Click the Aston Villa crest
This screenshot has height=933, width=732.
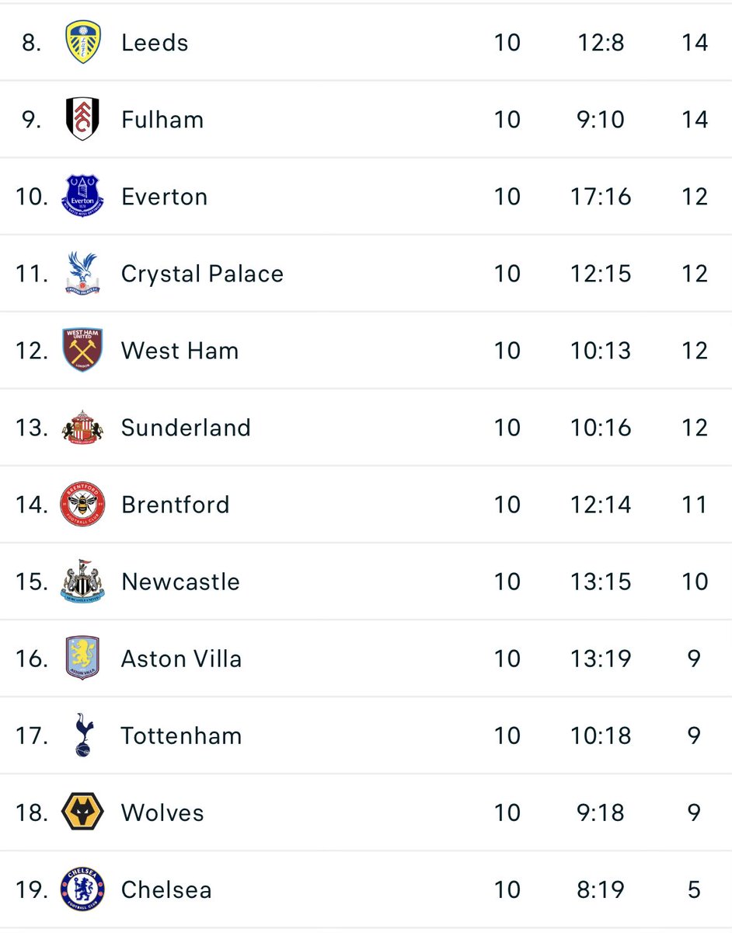[x=82, y=658]
